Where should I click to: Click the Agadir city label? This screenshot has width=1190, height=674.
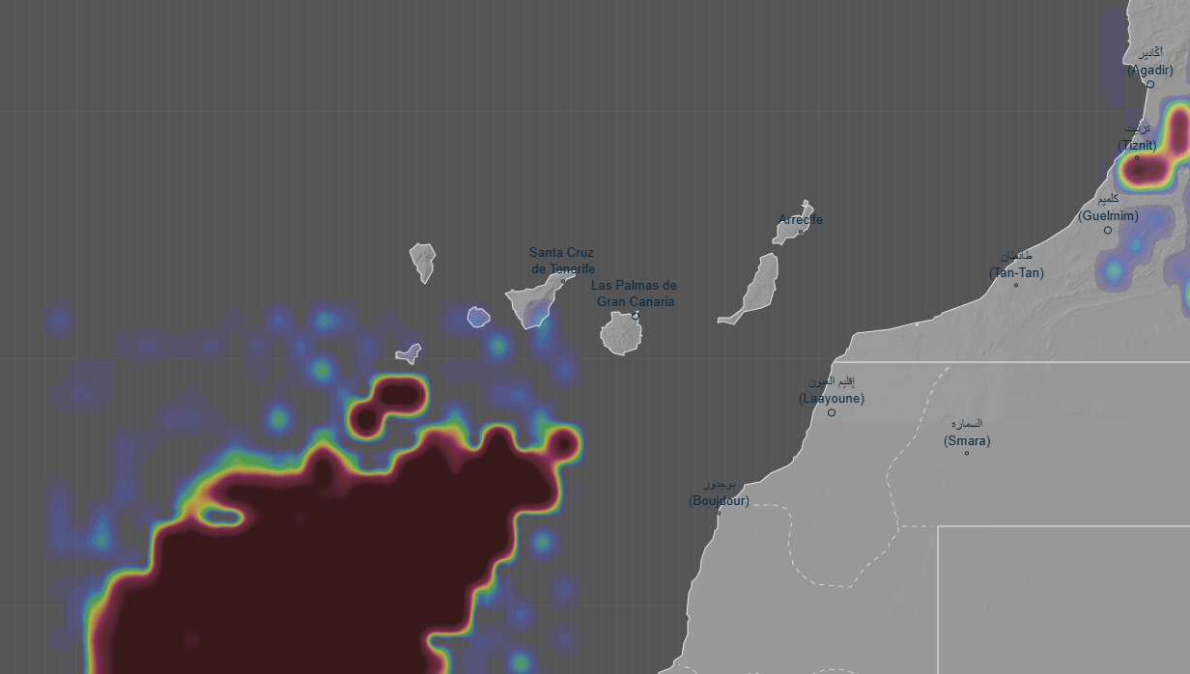(1150, 62)
